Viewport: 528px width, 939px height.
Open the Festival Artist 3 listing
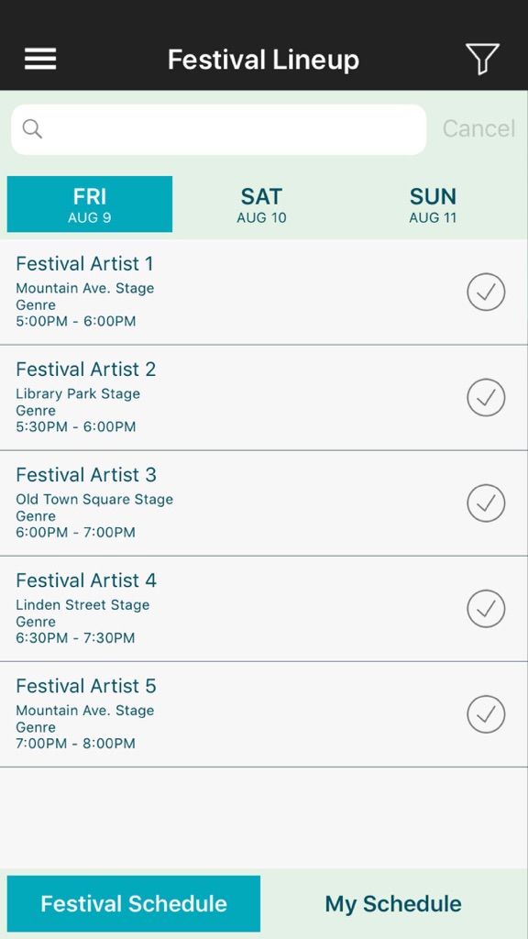pos(264,503)
